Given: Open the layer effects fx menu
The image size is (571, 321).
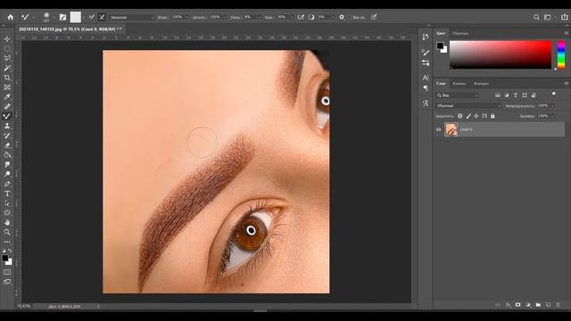Looking at the screenshot, I should [508, 305].
